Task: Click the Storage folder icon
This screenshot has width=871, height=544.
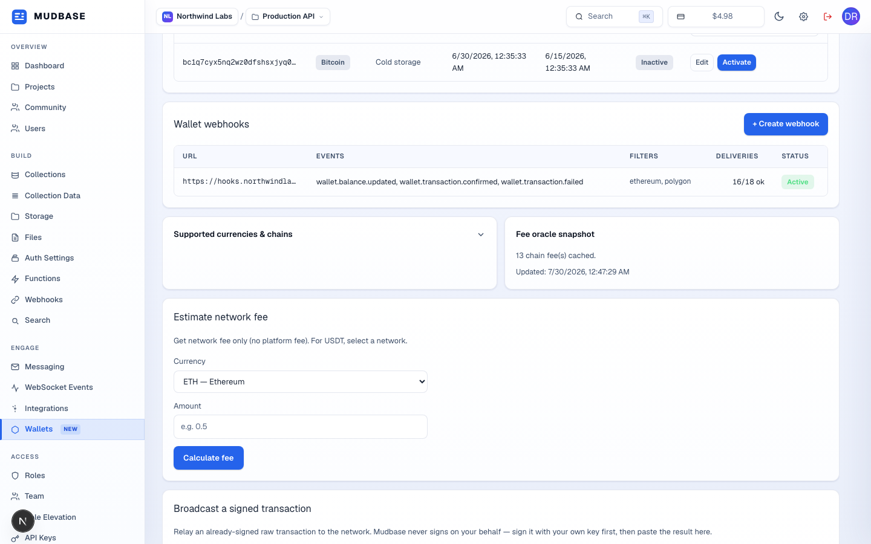Action: 15,216
